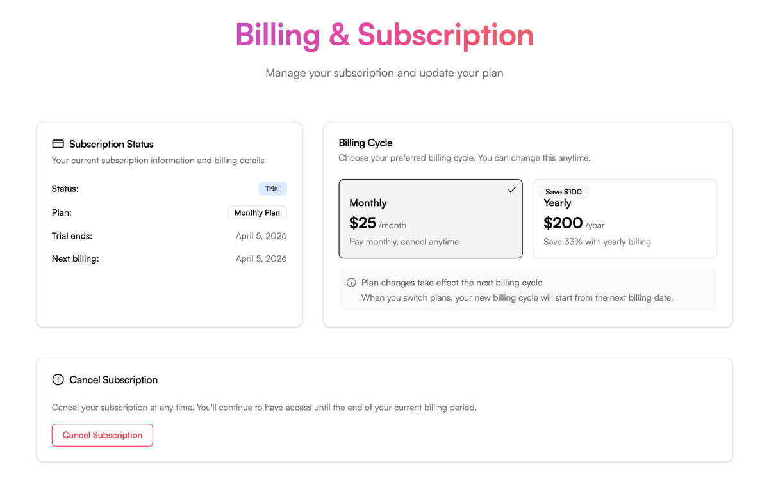Switch to the Billing Cycle section
This screenshot has width=769, height=483.
coord(365,143)
